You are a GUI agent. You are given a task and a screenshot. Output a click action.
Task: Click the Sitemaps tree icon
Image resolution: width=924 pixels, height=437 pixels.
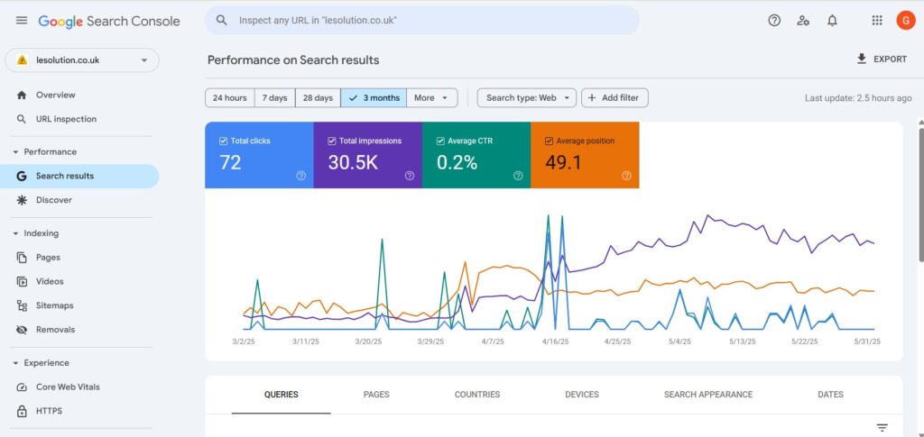(x=22, y=305)
